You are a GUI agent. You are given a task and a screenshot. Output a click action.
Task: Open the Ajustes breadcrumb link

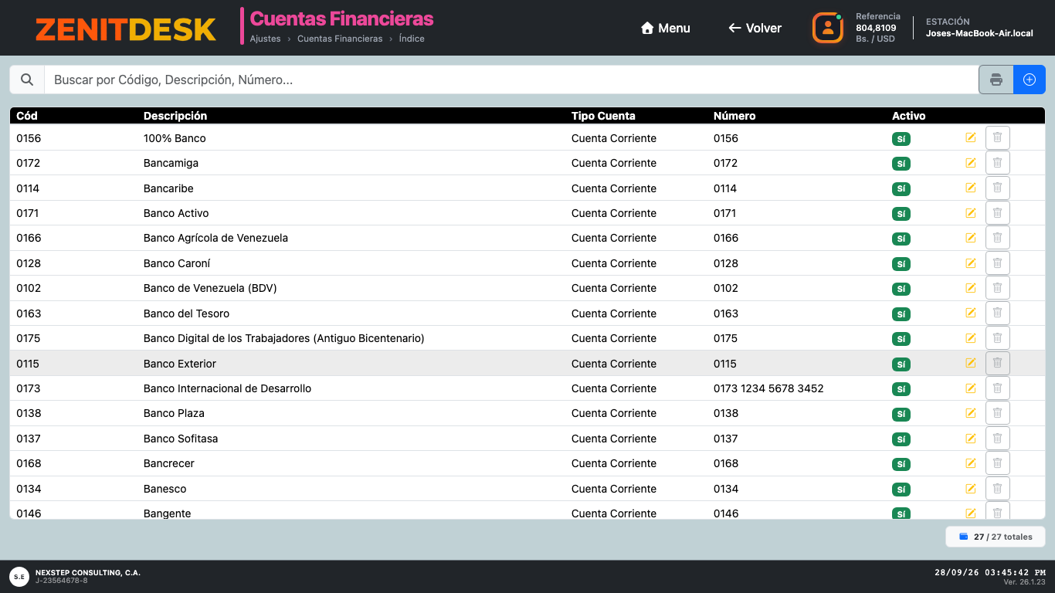click(x=266, y=39)
